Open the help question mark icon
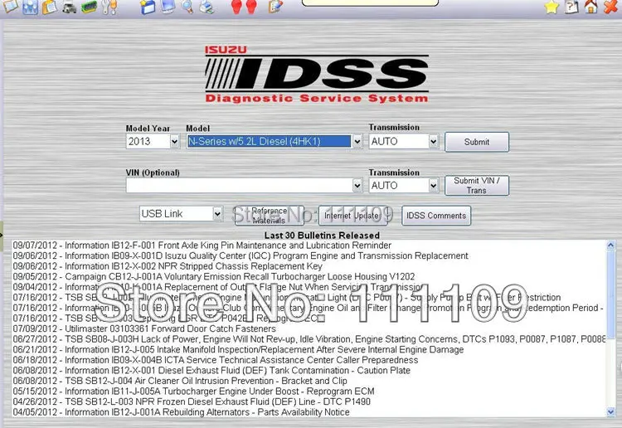The height and width of the screenshot is (428, 622). (x=571, y=7)
